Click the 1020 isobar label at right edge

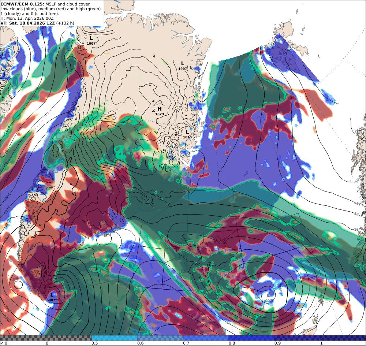(x=358, y=204)
